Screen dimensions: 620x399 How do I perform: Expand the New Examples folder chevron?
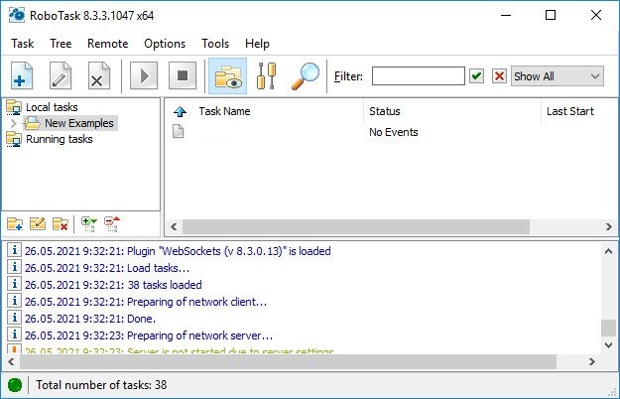click(14, 123)
